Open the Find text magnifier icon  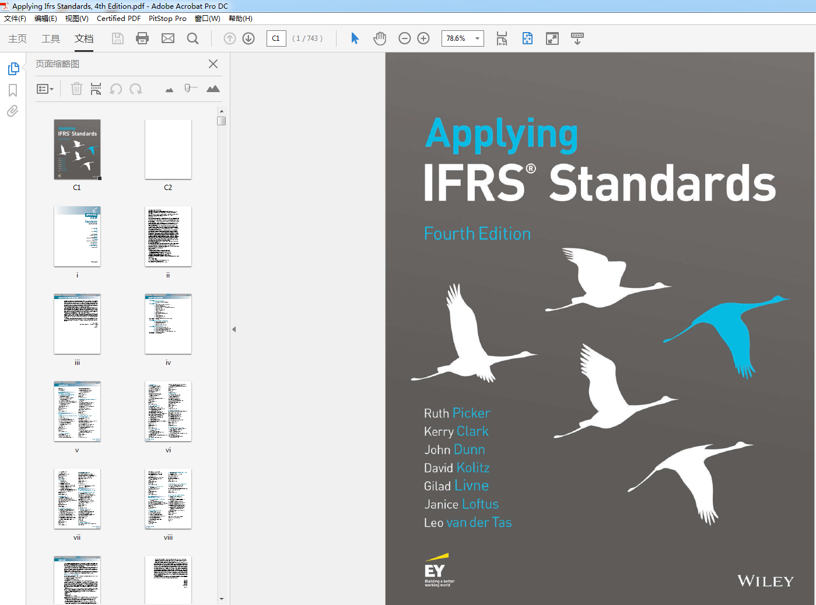[x=192, y=38]
